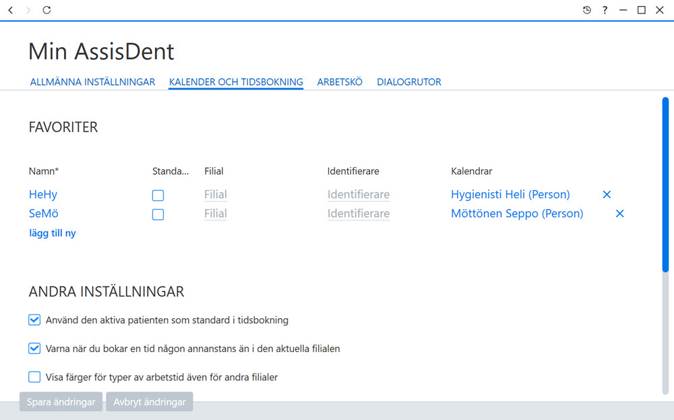The width and height of the screenshot is (674, 420).
Task: Click the Avbryt ändringar button
Action: (x=150, y=402)
